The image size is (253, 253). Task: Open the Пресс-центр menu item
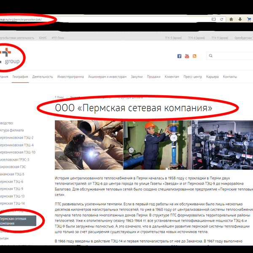[x=193, y=77]
